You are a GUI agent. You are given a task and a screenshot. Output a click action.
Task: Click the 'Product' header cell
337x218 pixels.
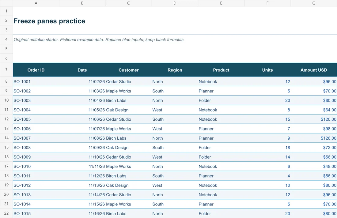(221, 70)
